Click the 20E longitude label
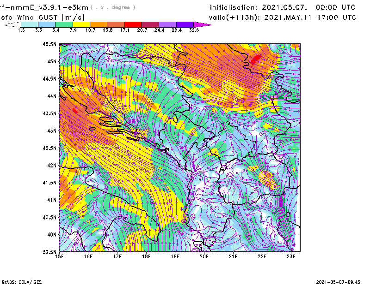 pyautogui.click(x=204, y=256)
